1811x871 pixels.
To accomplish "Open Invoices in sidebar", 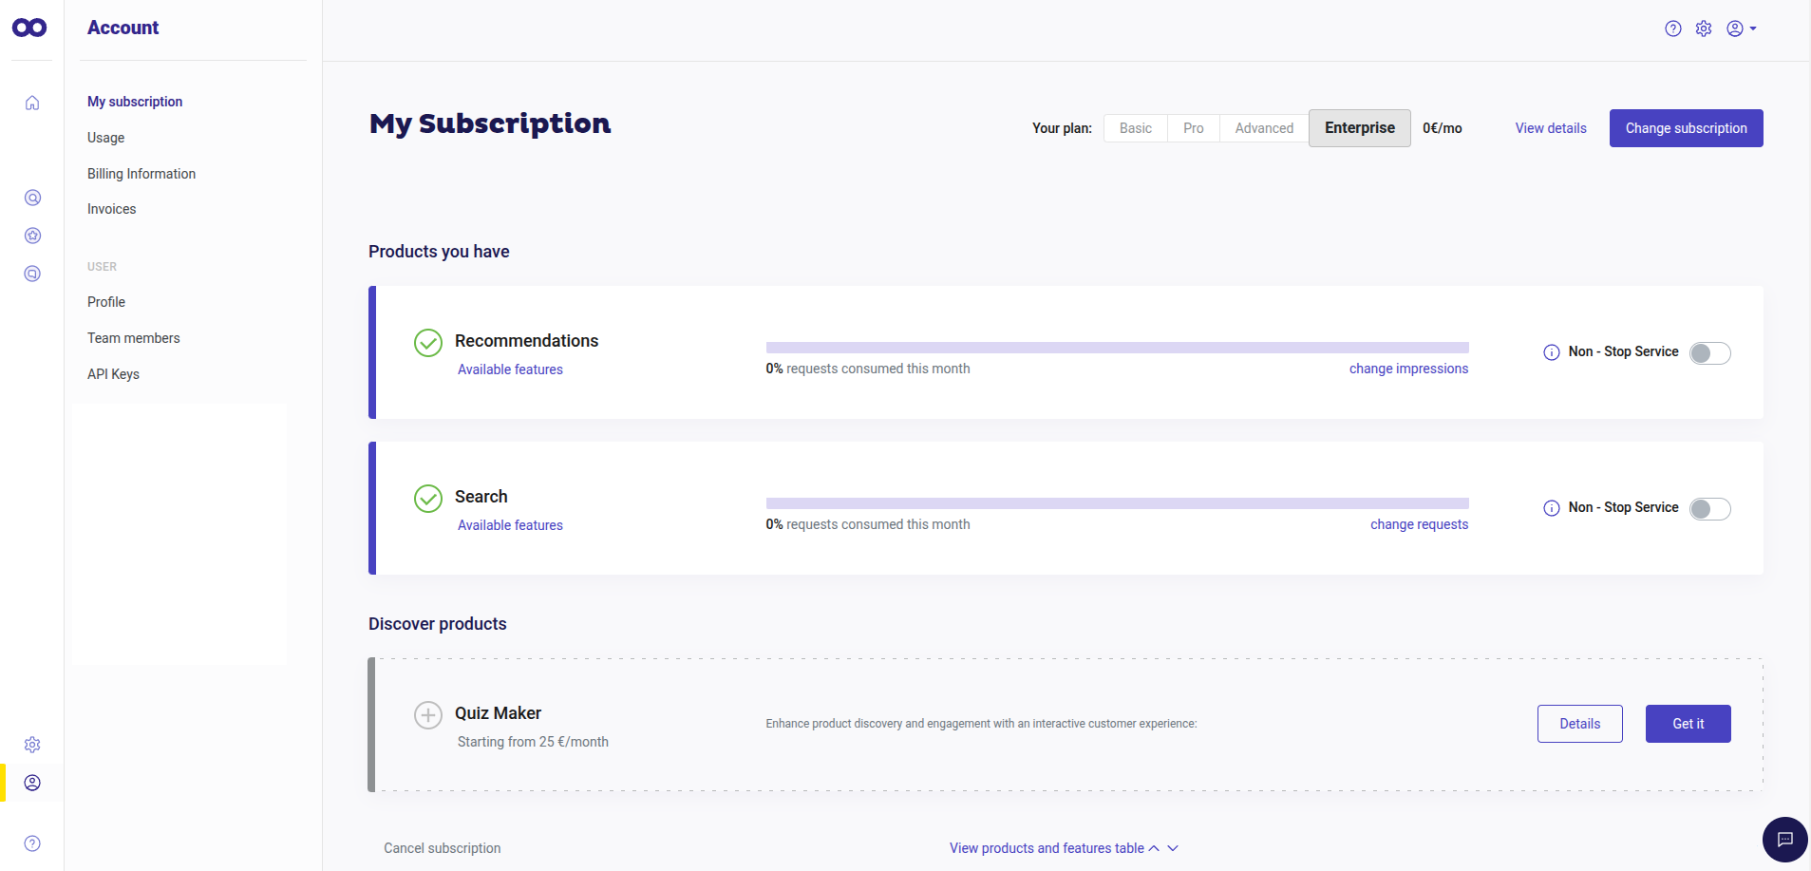I will point(112,209).
